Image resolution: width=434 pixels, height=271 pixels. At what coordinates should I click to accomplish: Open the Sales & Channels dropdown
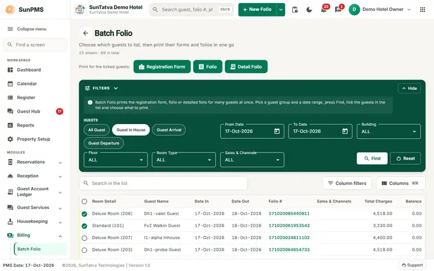tap(252, 160)
